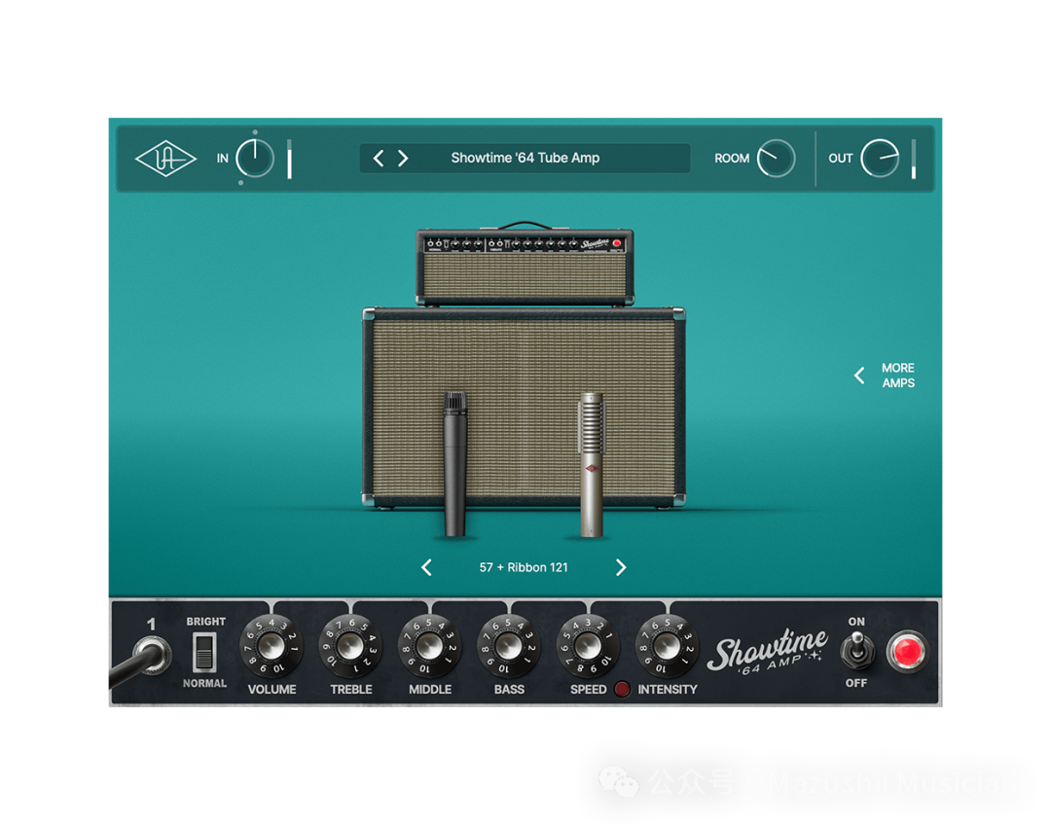Viewport: 1051px width, 825px height.
Task: Open the Showtime '64 Tube Amp preset menu
Action: coord(525,159)
